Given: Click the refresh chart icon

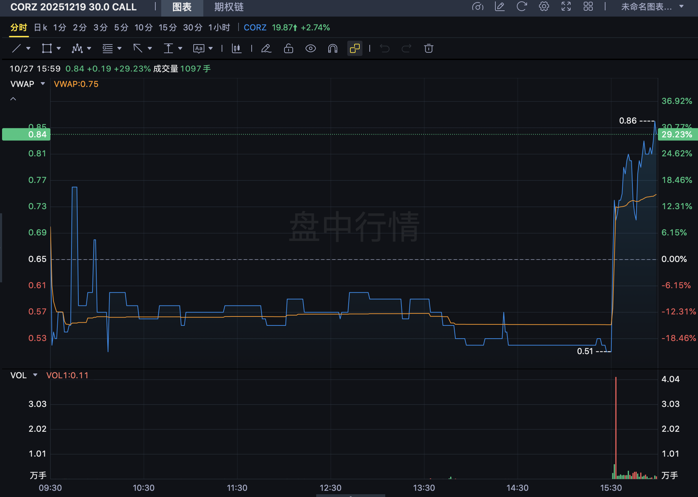Looking at the screenshot, I should pyautogui.click(x=522, y=7).
